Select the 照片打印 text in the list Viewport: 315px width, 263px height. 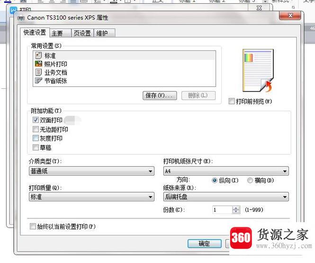[x=55, y=64]
